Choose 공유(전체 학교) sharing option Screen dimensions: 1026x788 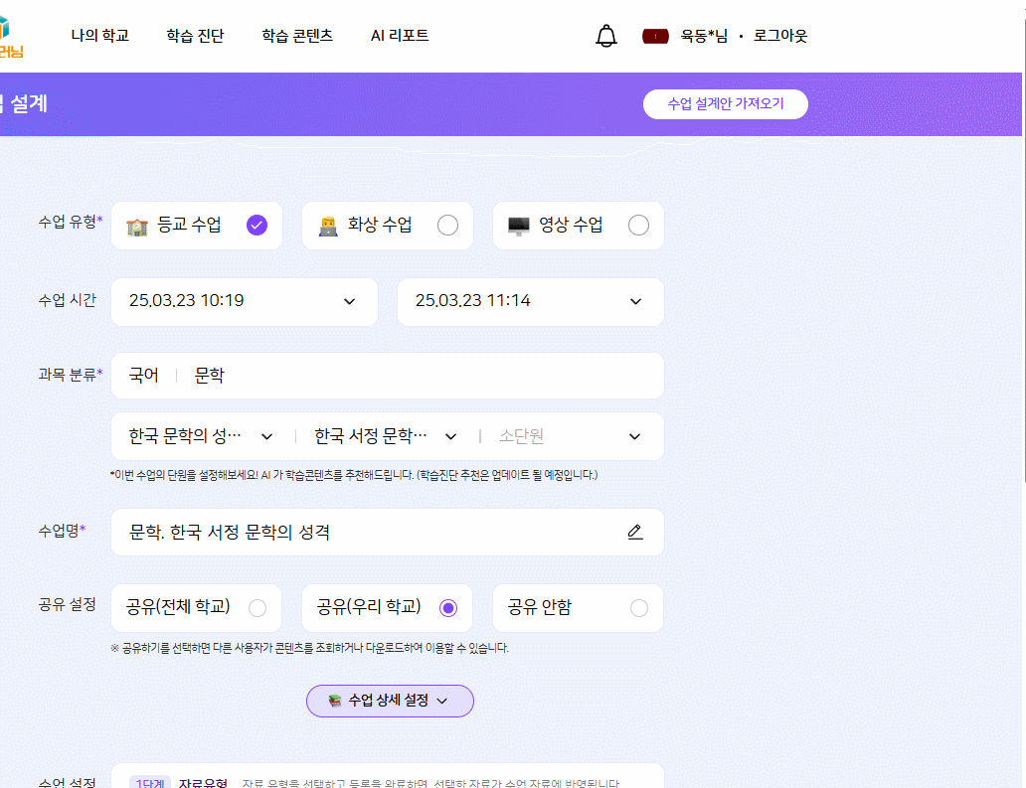coord(257,608)
